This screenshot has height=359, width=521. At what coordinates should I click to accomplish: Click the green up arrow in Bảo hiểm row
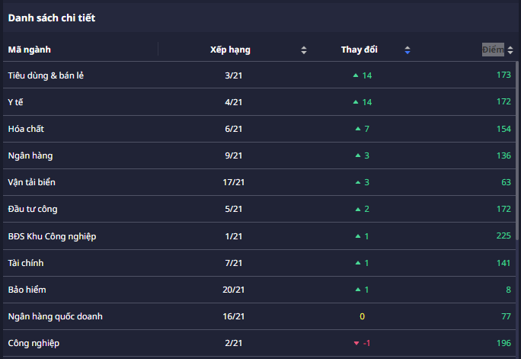(x=358, y=290)
